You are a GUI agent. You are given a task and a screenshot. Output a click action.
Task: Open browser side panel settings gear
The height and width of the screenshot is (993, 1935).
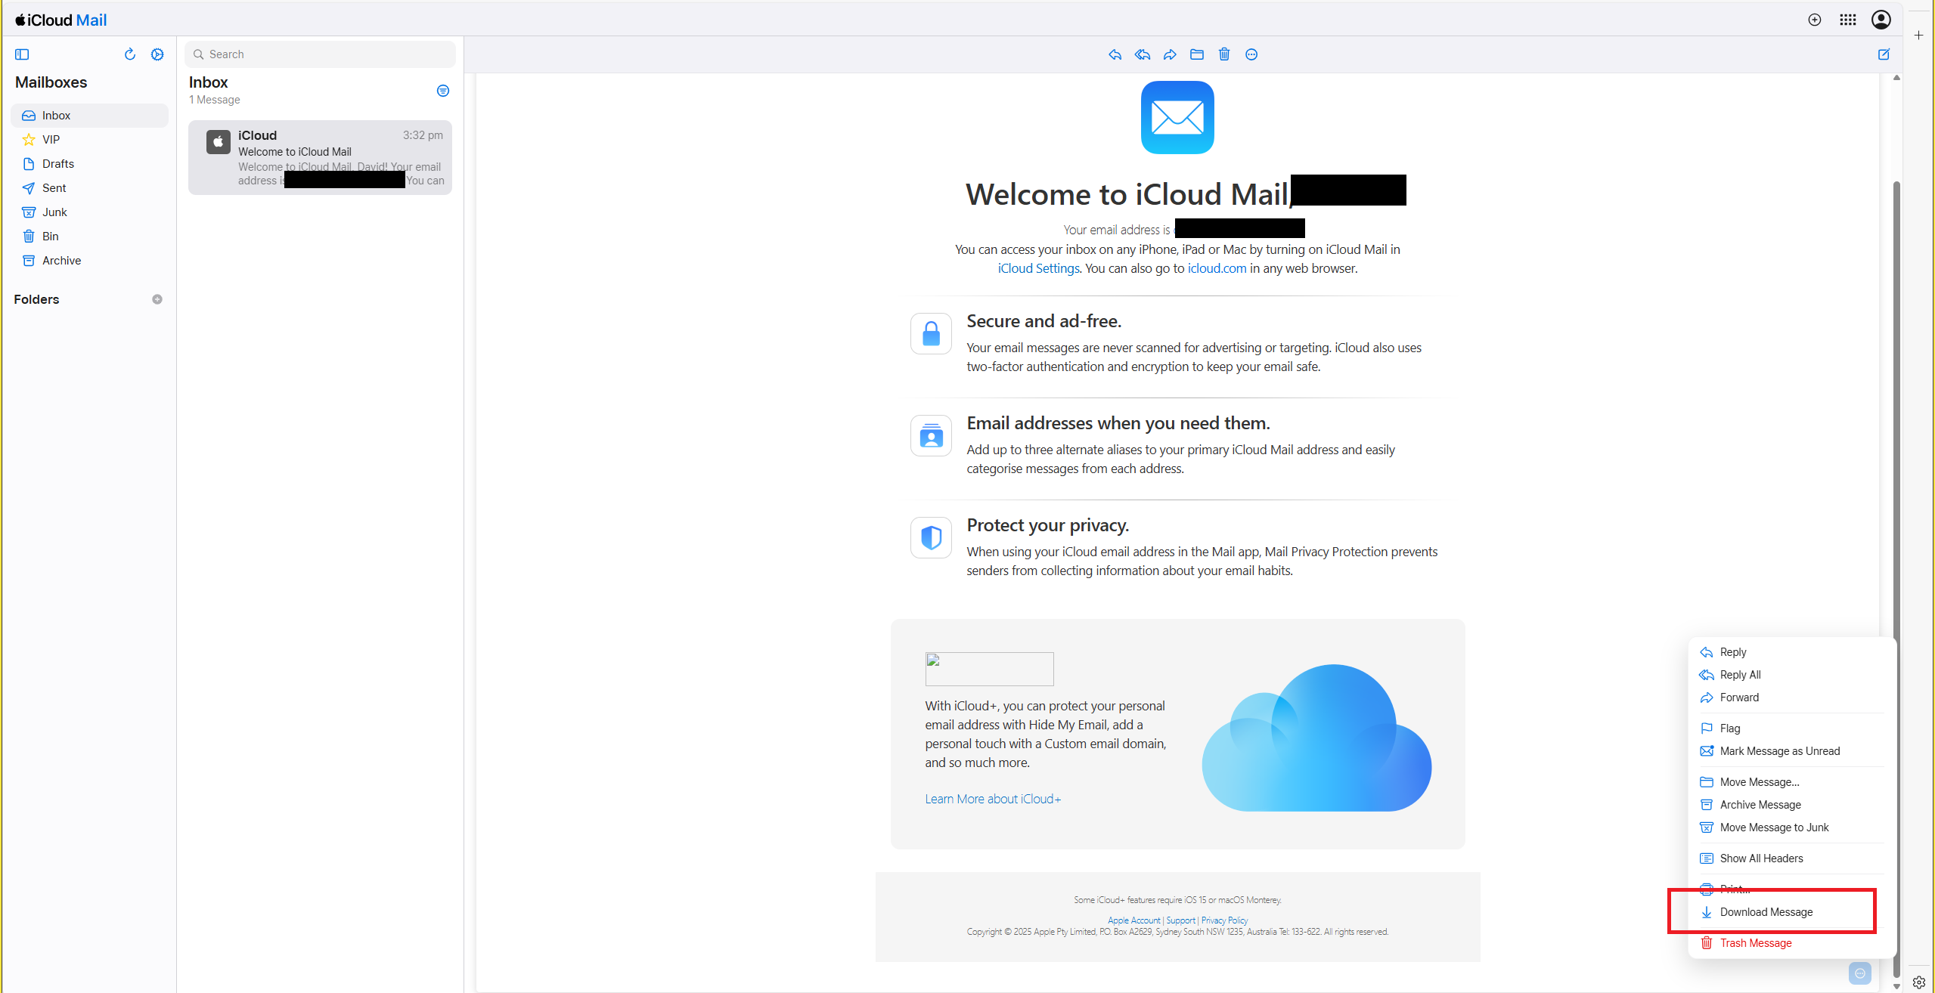click(1918, 982)
